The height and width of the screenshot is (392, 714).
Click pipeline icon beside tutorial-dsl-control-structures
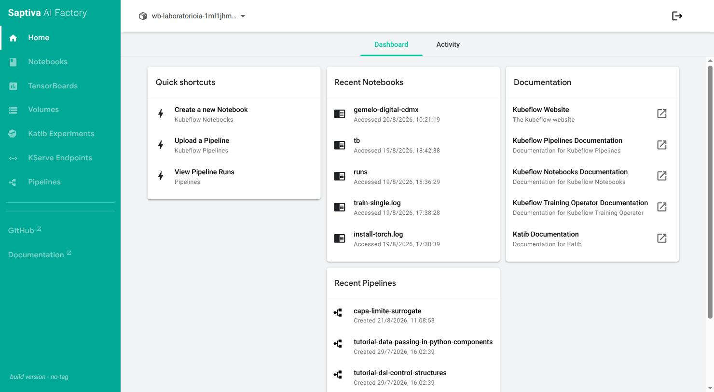point(338,375)
